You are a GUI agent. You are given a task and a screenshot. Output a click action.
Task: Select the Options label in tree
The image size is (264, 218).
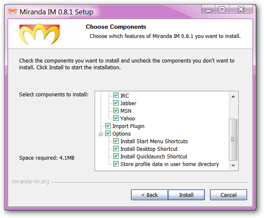[x=122, y=134]
